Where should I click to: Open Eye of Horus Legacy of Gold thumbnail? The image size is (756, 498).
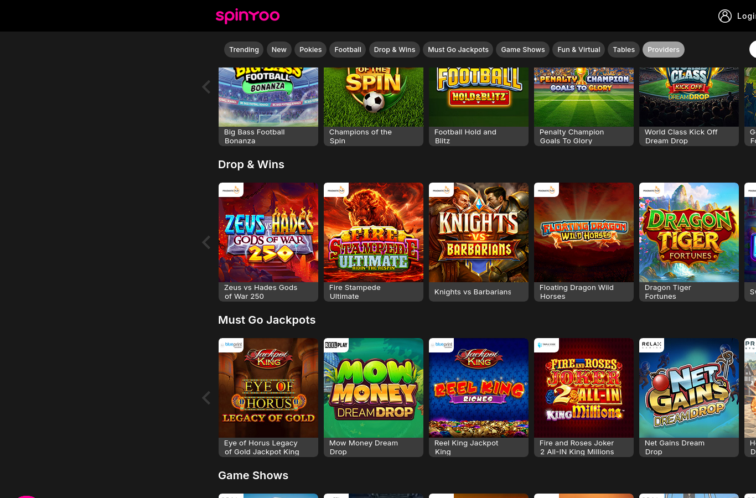click(x=268, y=388)
